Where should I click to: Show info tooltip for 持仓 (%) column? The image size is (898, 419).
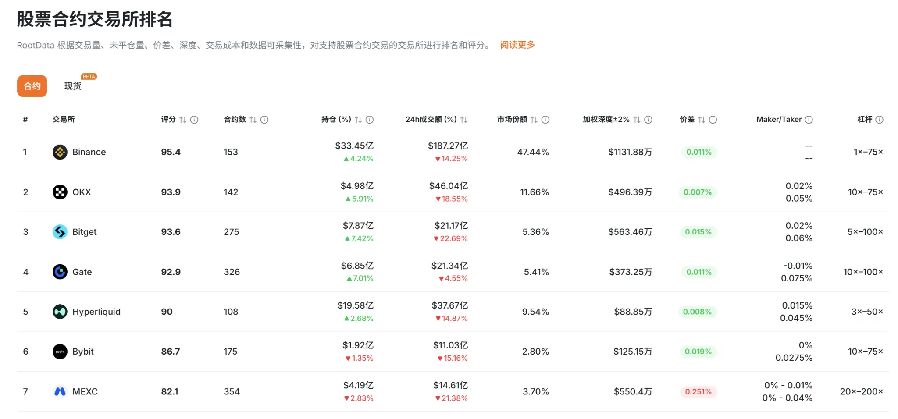[x=370, y=120]
